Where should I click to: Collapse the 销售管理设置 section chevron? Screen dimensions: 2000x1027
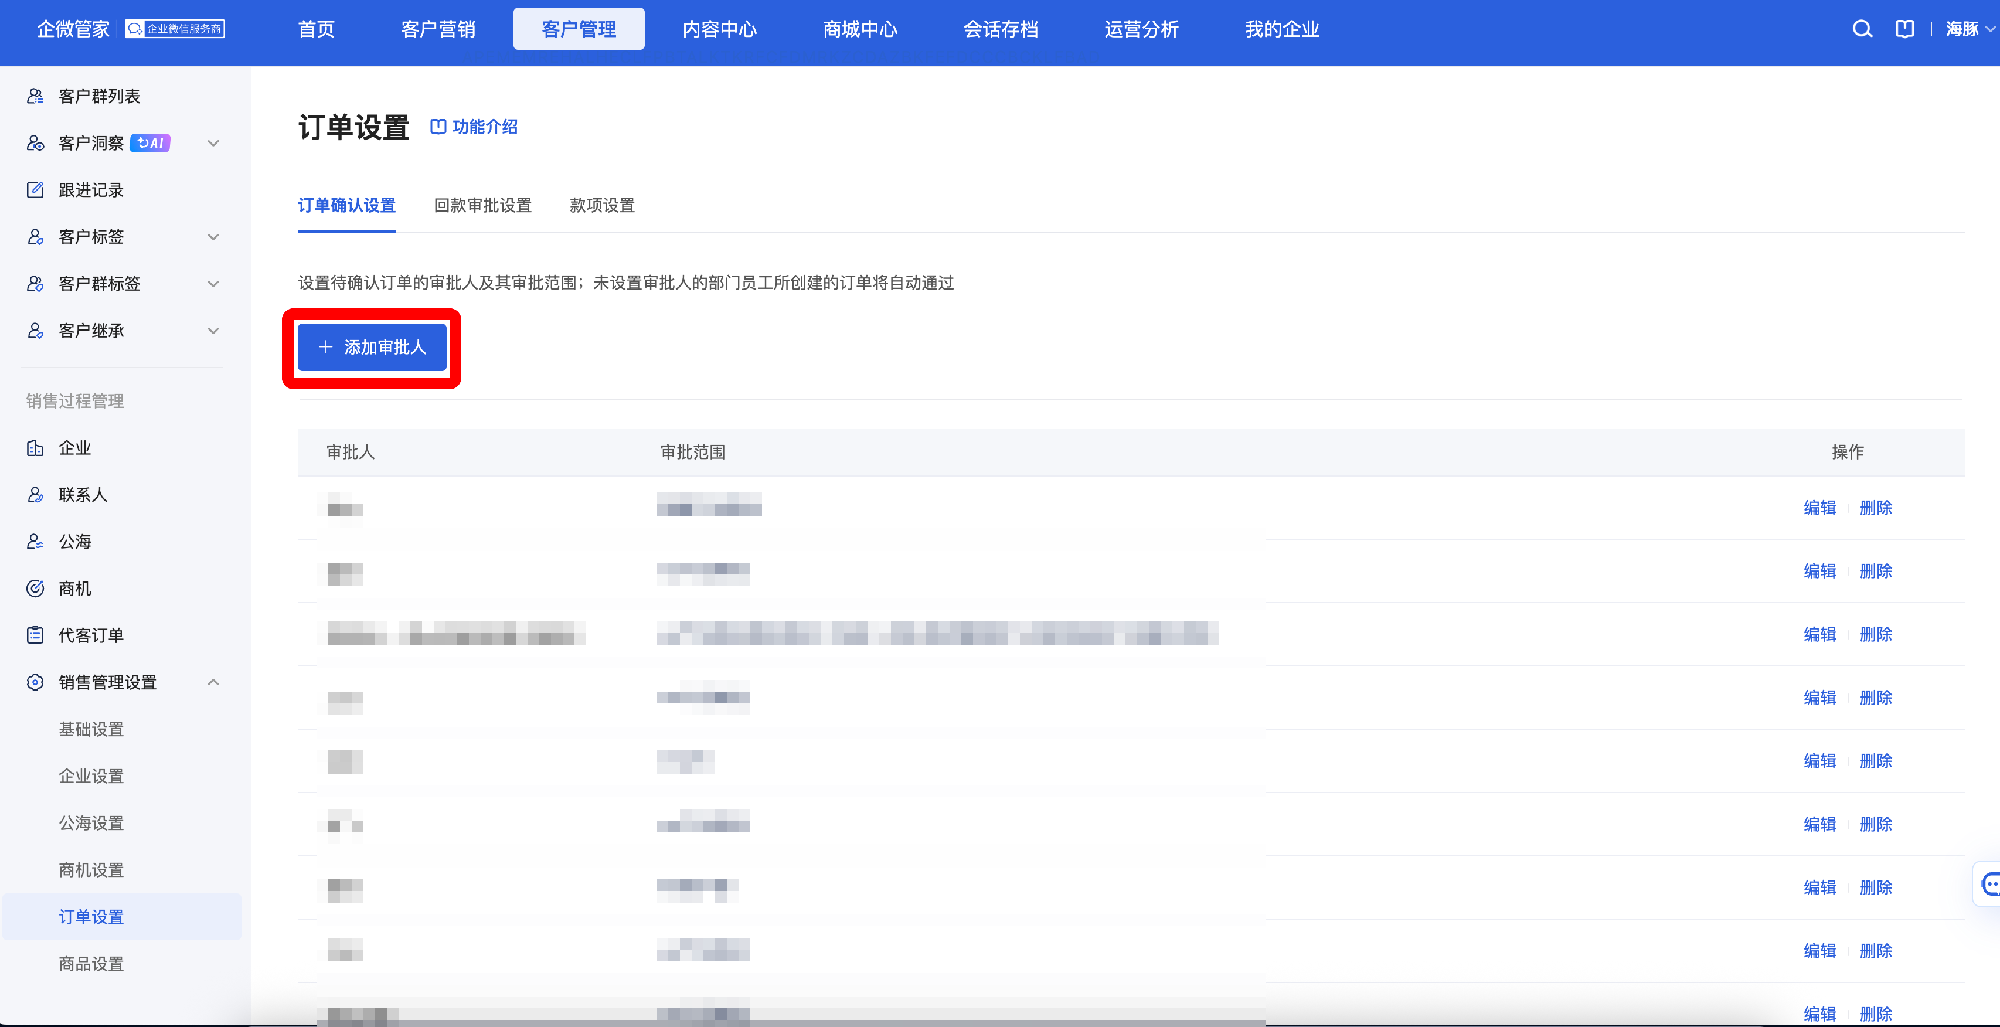tap(213, 682)
